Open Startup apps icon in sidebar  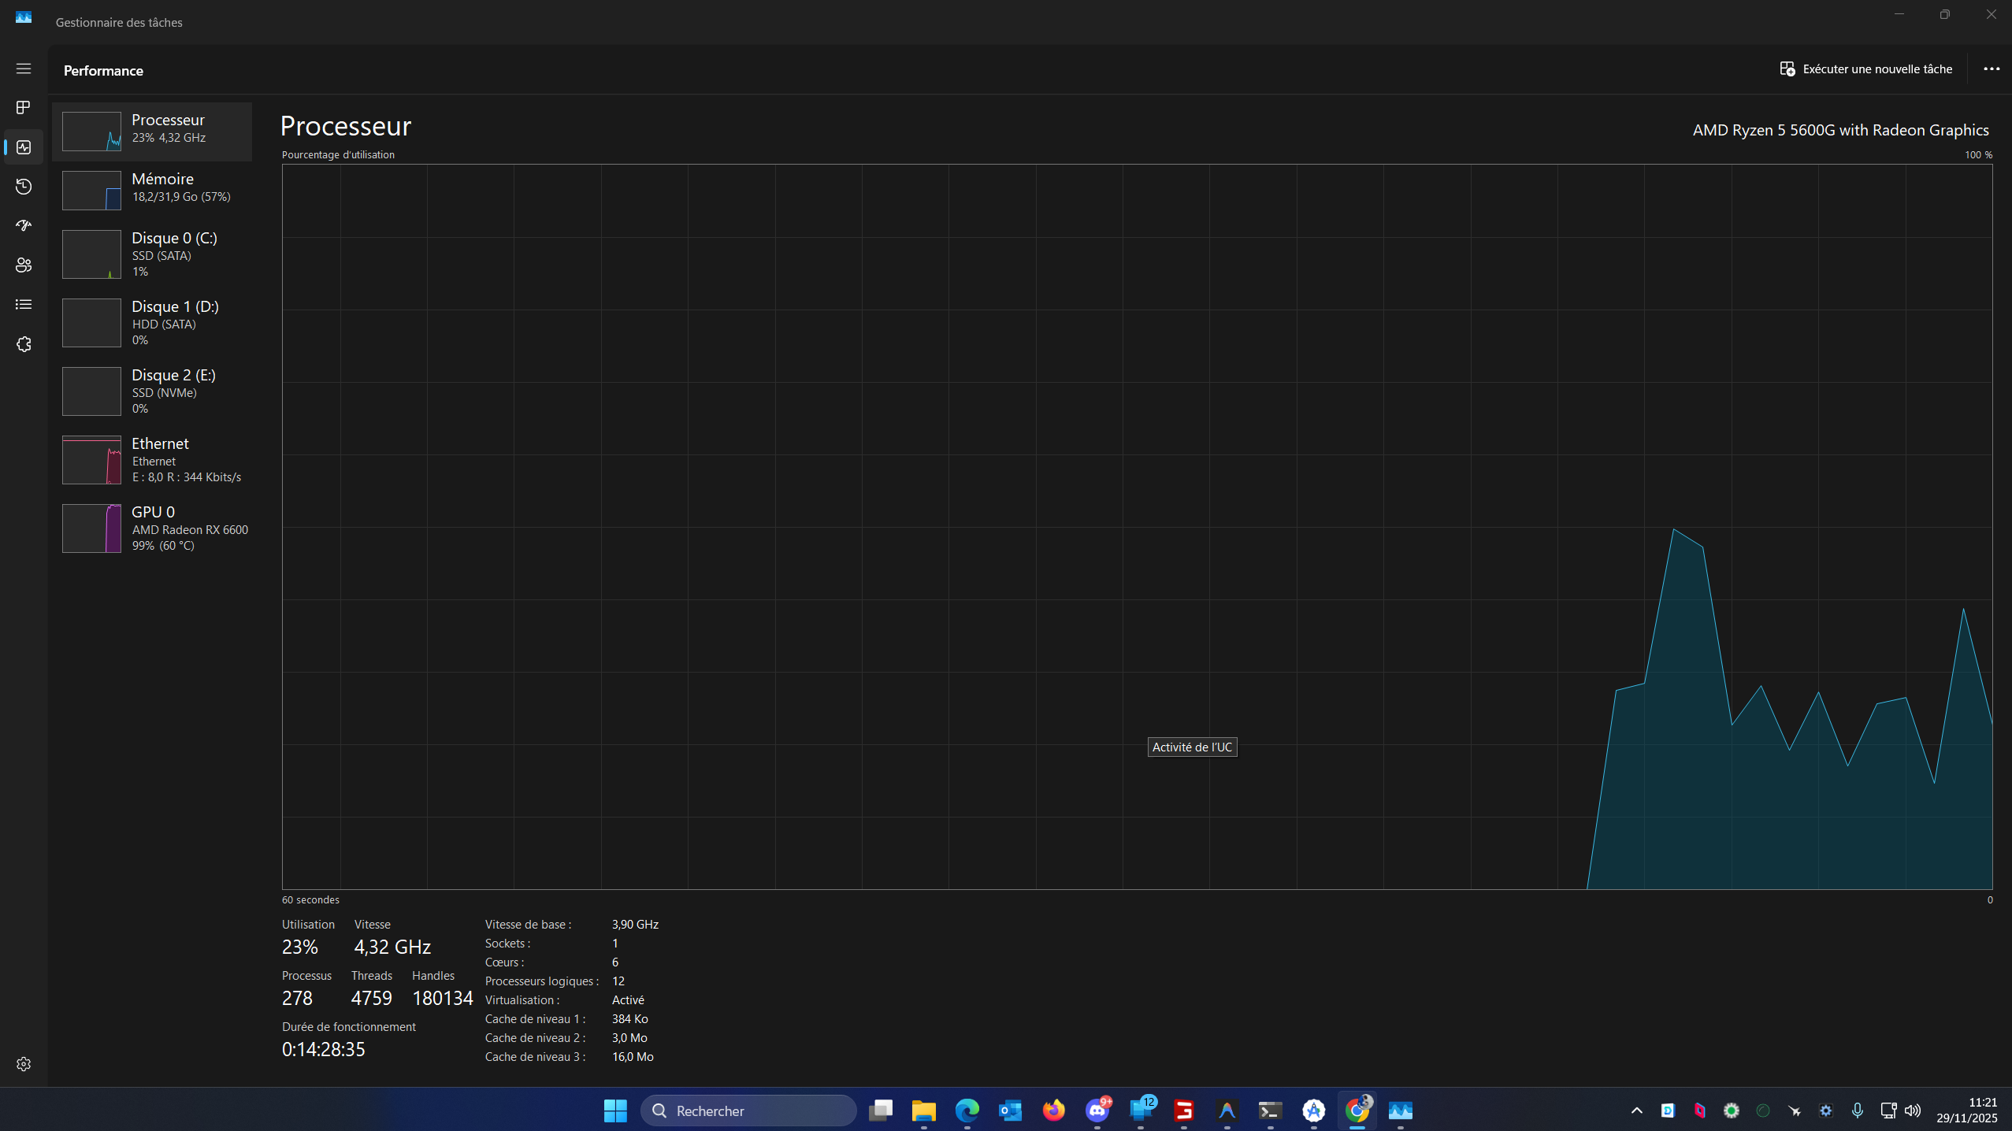click(x=24, y=226)
